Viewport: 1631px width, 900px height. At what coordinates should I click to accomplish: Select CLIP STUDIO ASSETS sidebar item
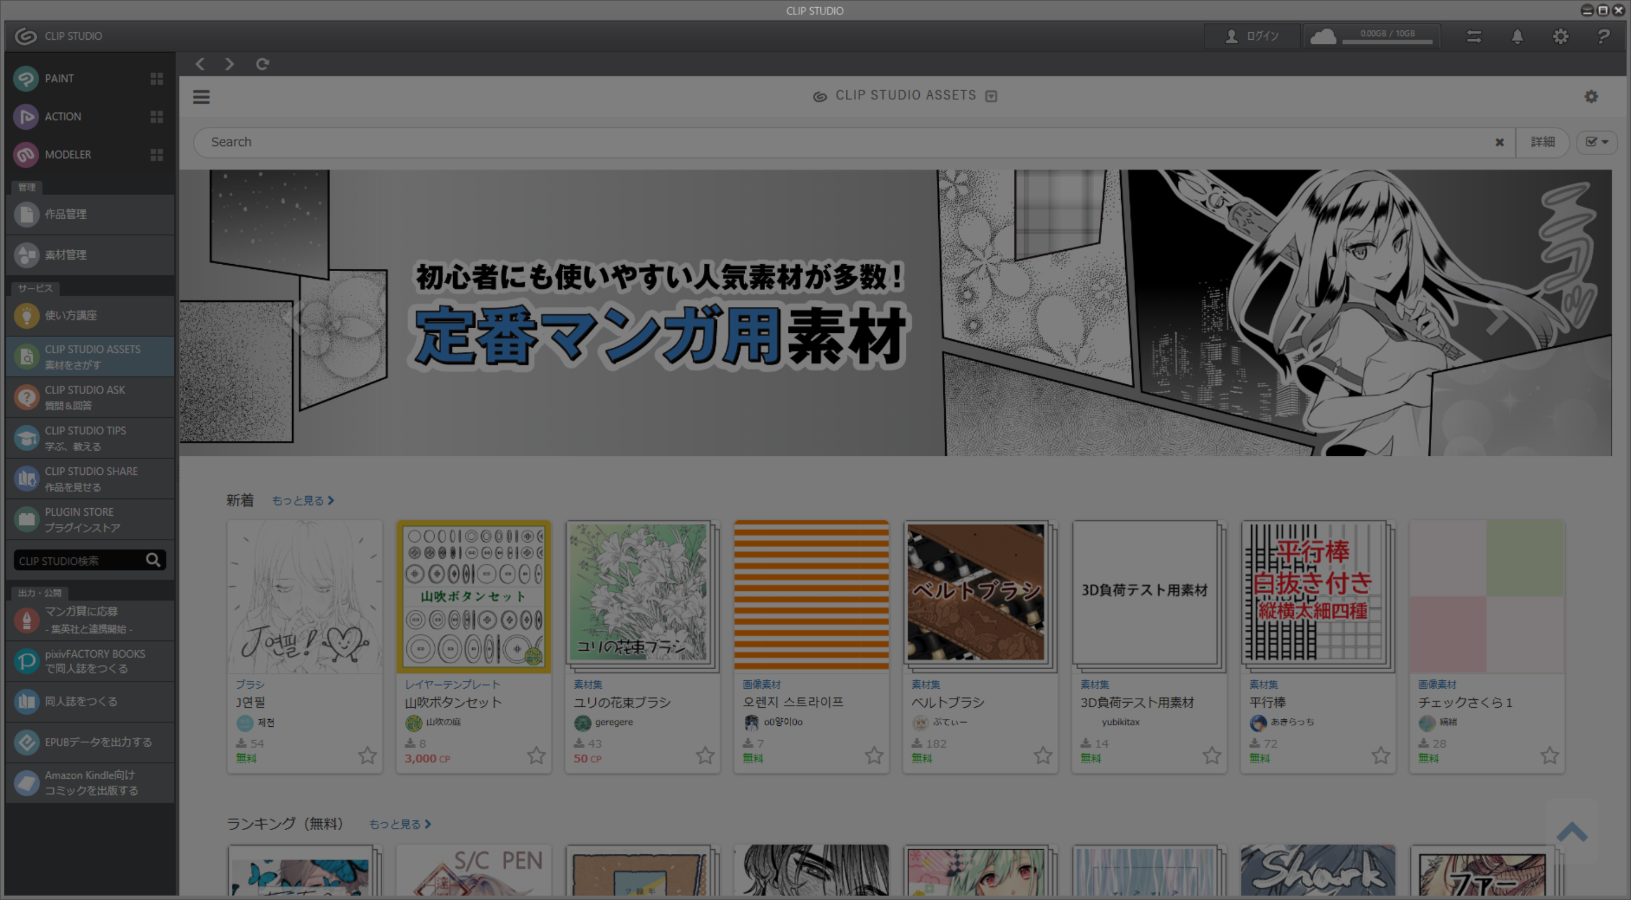pyautogui.click(x=90, y=357)
